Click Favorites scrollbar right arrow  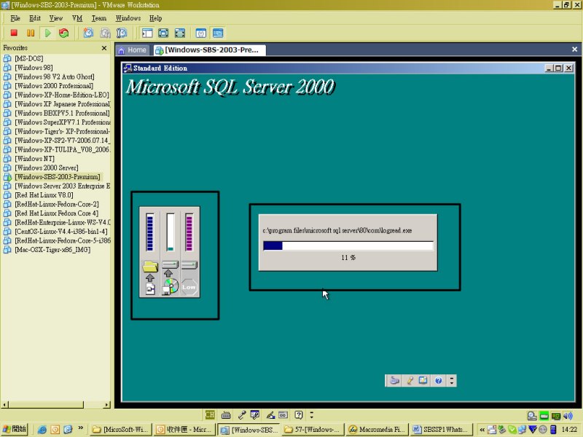(107, 404)
